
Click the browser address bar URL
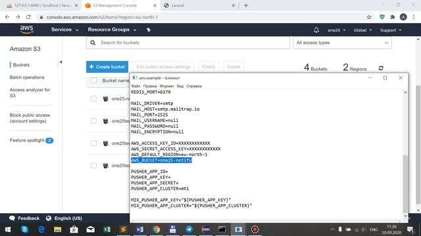103,17
